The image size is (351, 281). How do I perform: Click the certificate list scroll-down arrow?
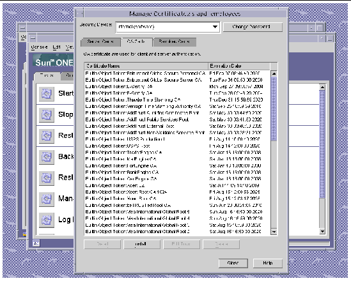[274, 232]
